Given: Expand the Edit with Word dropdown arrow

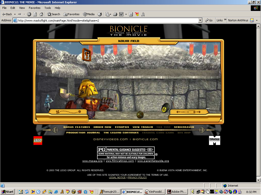Looking at the screenshot, I should [x=126, y=14].
